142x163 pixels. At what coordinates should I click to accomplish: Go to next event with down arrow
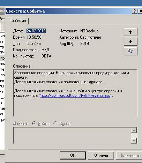(130, 41)
